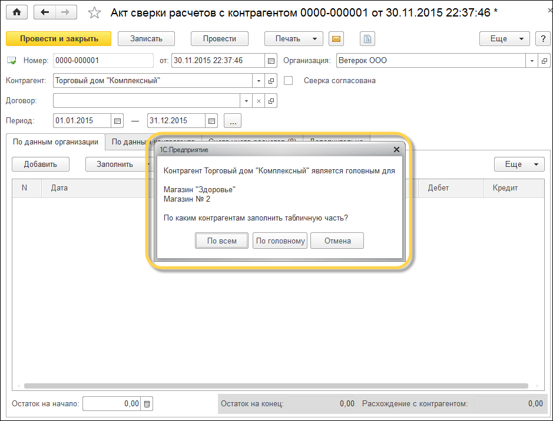
Task: Navigate back with the left arrow
Action: pyautogui.click(x=44, y=13)
